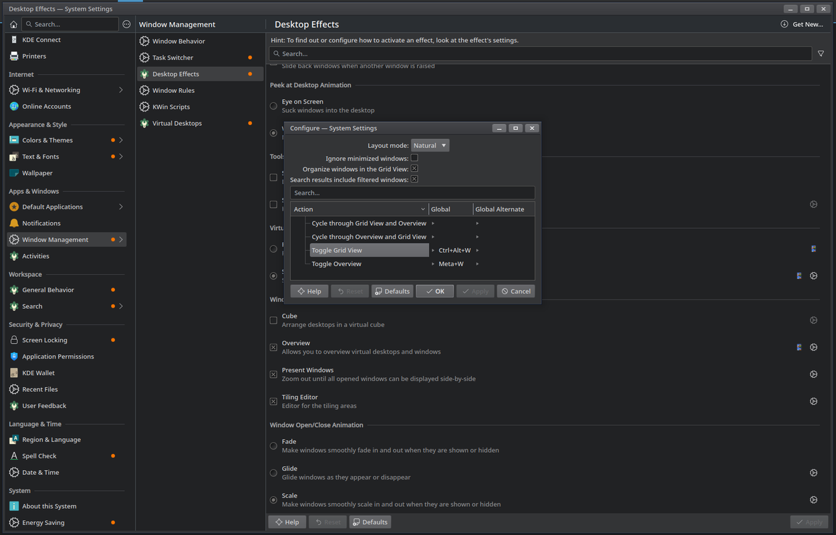Click the Get New... button
The height and width of the screenshot is (535, 836).
pyautogui.click(x=801, y=24)
